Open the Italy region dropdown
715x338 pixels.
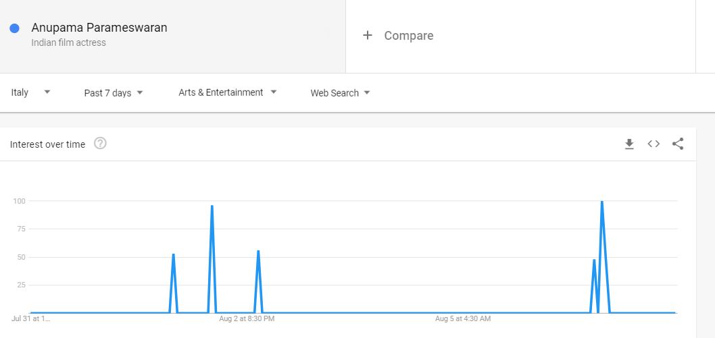click(30, 92)
